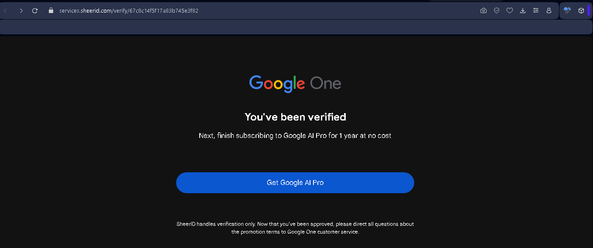Open the Easy Setup sliders menu
The width and height of the screenshot is (593, 248).
(x=536, y=10)
